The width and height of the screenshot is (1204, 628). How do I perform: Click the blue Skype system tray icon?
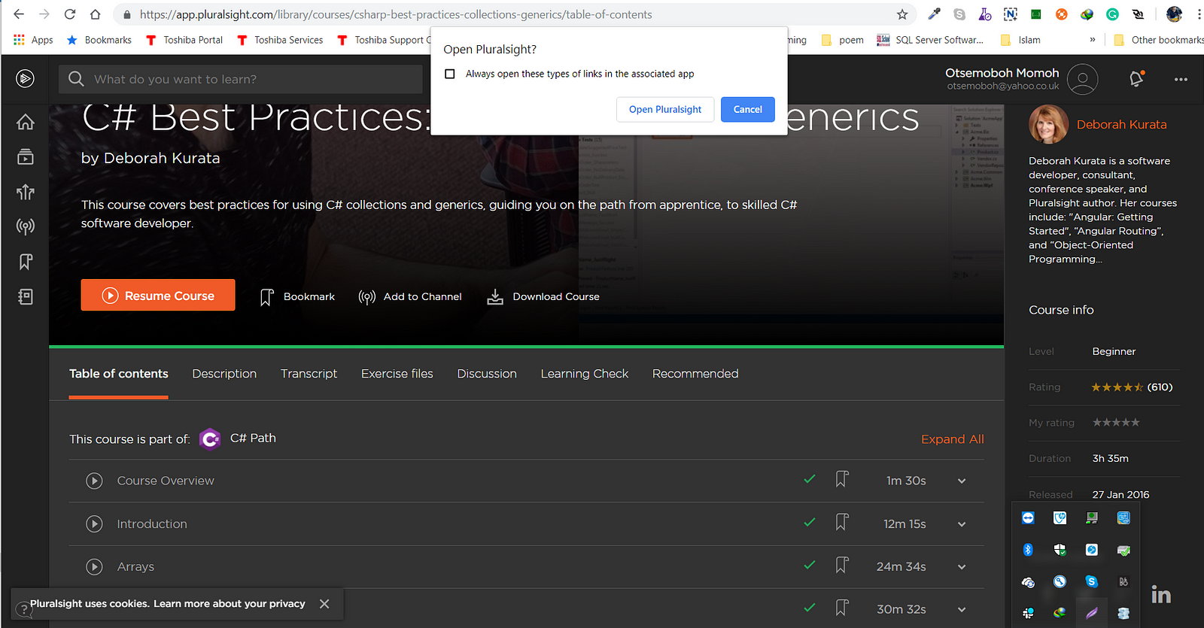(x=1091, y=581)
